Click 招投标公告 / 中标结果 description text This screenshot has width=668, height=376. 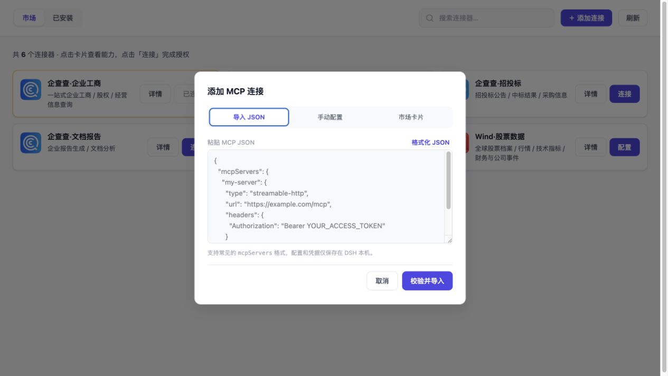(x=521, y=95)
